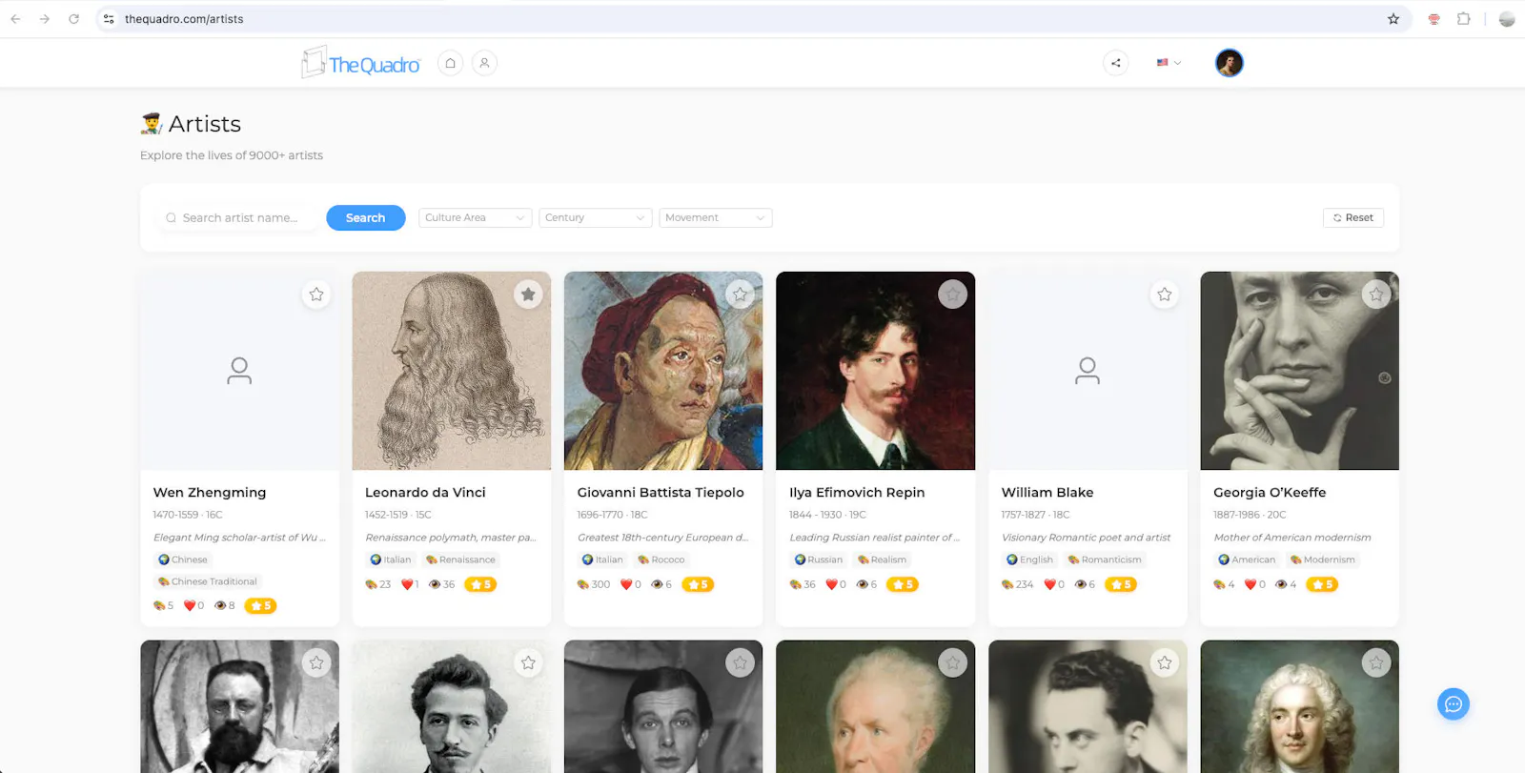This screenshot has width=1525, height=773.
Task: Favorite William Blake with star
Action: tap(1165, 295)
